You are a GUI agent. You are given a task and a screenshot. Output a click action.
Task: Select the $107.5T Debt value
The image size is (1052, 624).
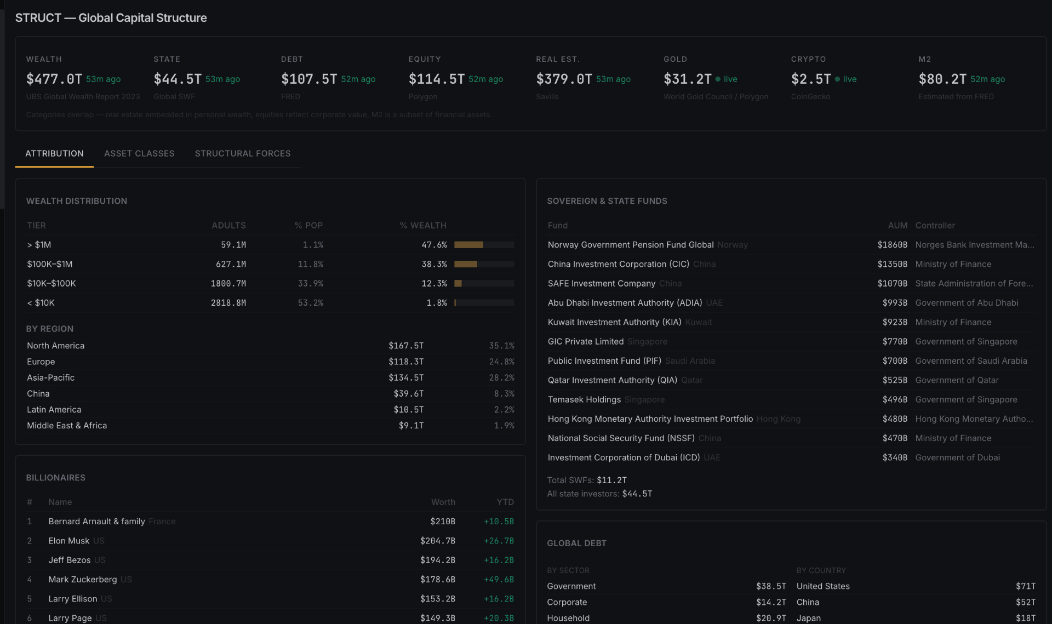pos(309,79)
